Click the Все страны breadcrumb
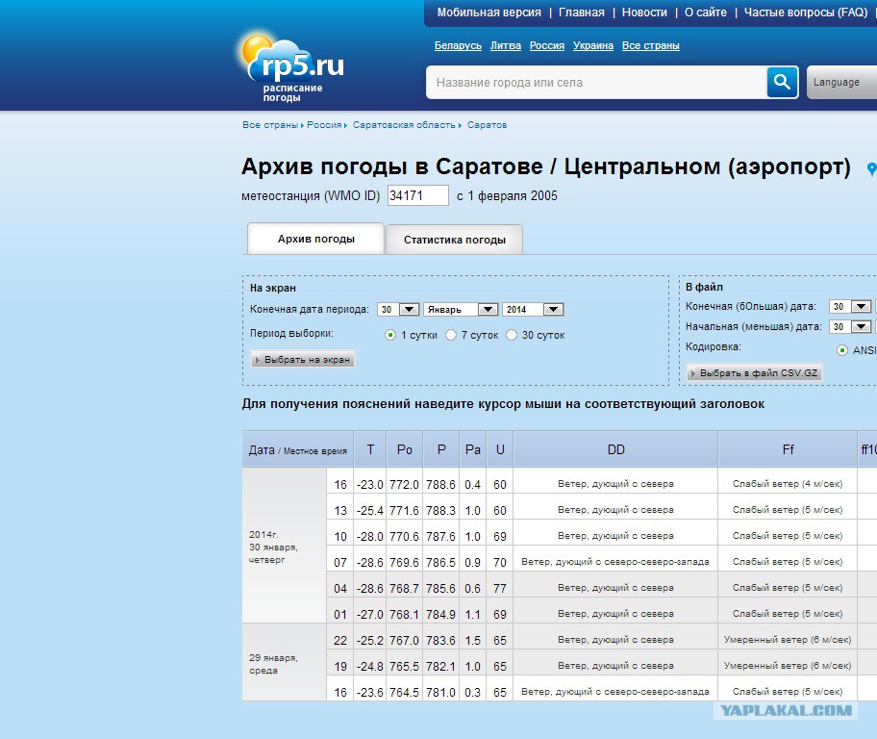Image resolution: width=877 pixels, height=739 pixels. click(269, 125)
